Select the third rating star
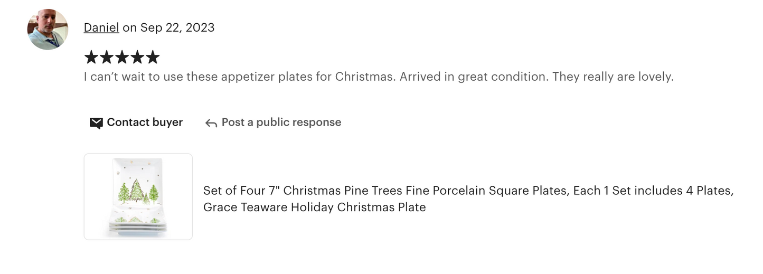The width and height of the screenshot is (763, 274). (x=122, y=57)
